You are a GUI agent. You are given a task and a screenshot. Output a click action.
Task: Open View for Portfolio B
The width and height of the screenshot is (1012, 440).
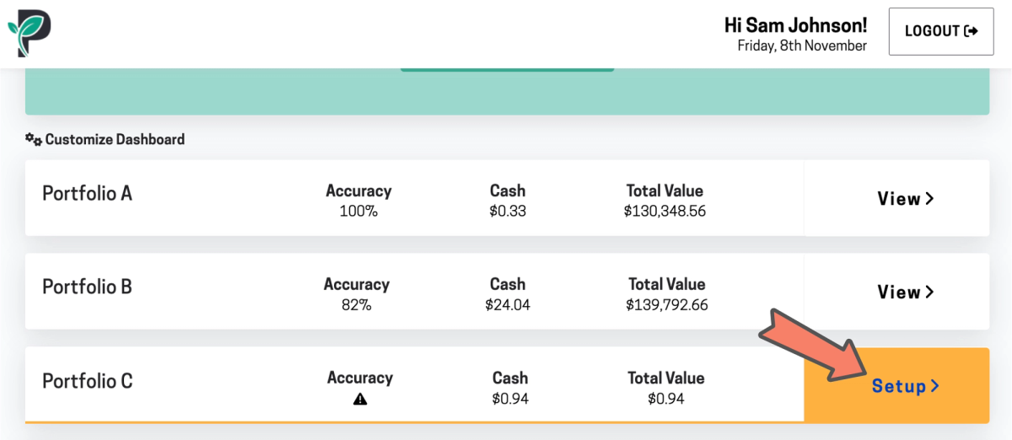pos(899,292)
